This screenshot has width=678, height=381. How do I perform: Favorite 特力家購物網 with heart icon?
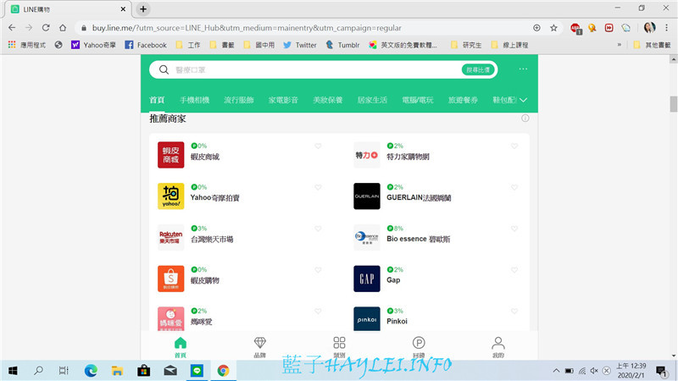[514, 146]
